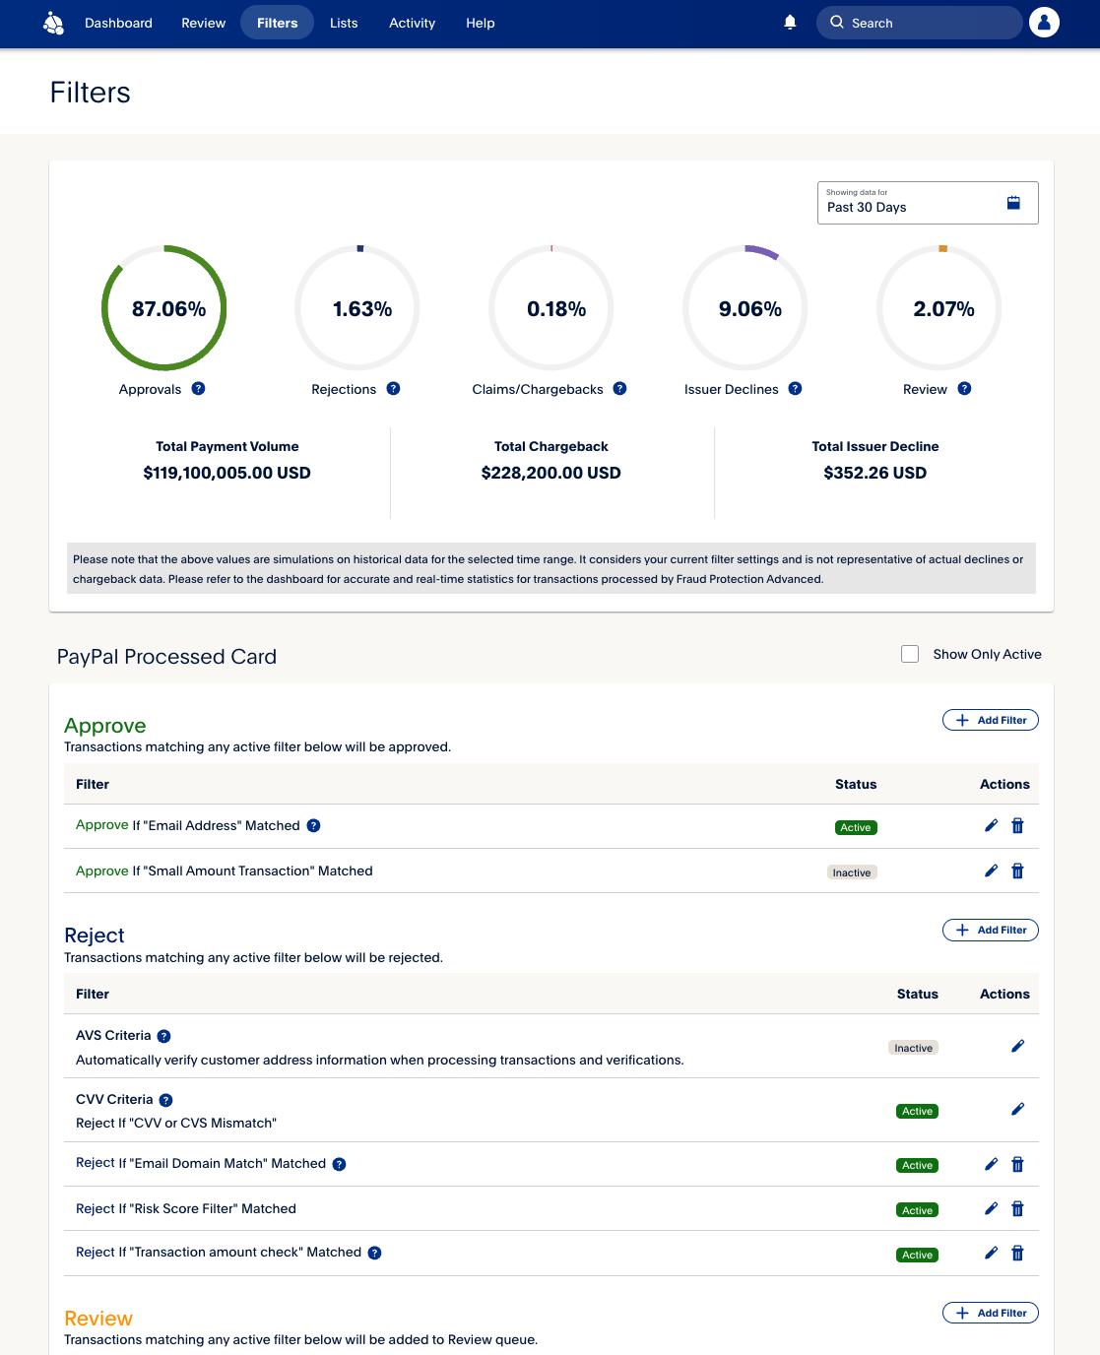The height and width of the screenshot is (1355, 1100).
Task: Click the calendar icon in date selector
Action: 1013,203
